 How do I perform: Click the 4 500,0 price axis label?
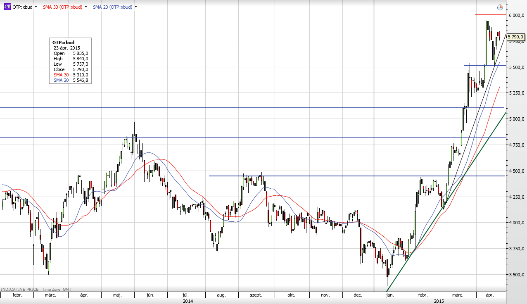coord(516,171)
